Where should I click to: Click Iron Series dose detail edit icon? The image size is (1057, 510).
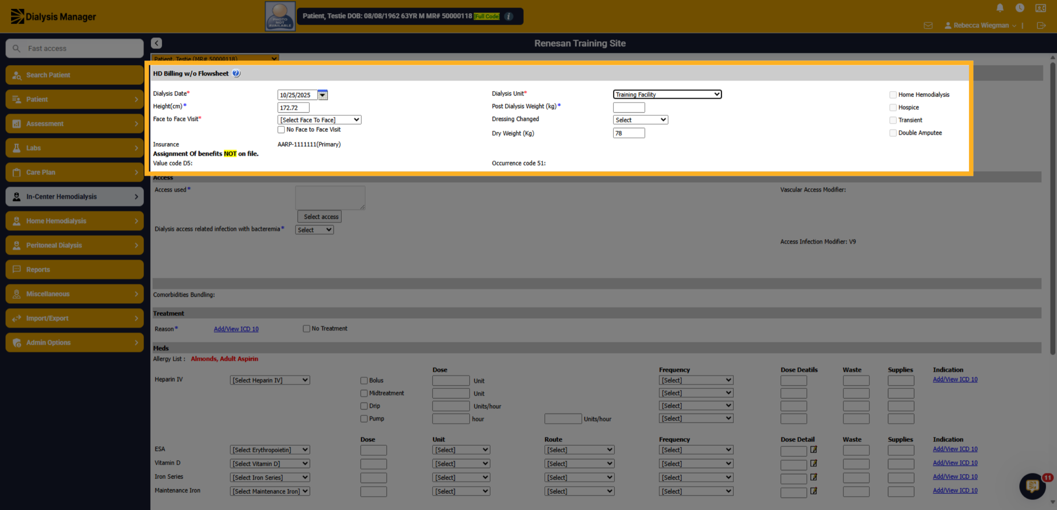[813, 477]
